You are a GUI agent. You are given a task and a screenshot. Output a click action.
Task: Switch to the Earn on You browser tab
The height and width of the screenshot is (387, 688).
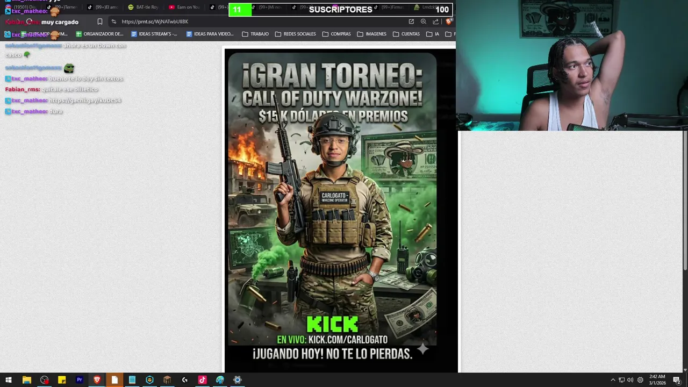pos(184,7)
